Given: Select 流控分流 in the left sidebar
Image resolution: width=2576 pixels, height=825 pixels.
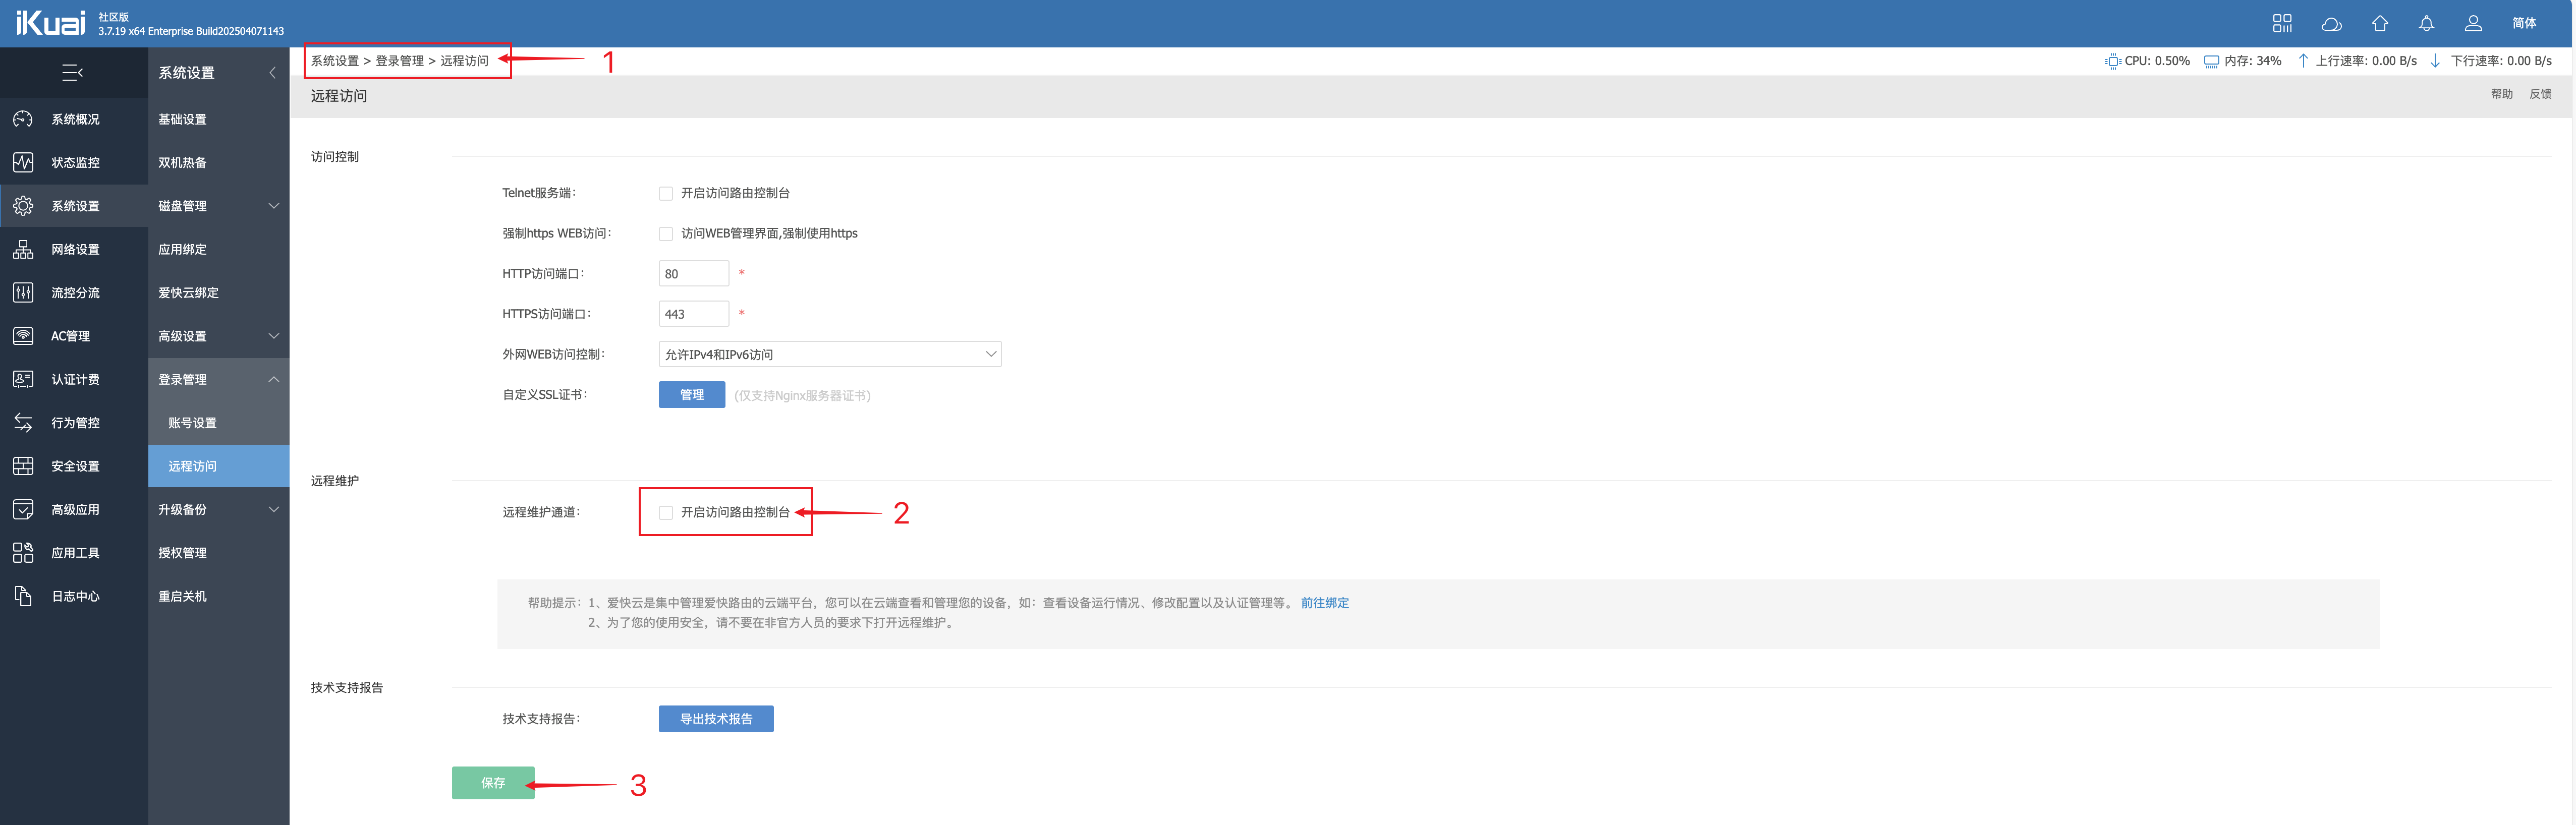Looking at the screenshot, I should coord(74,292).
